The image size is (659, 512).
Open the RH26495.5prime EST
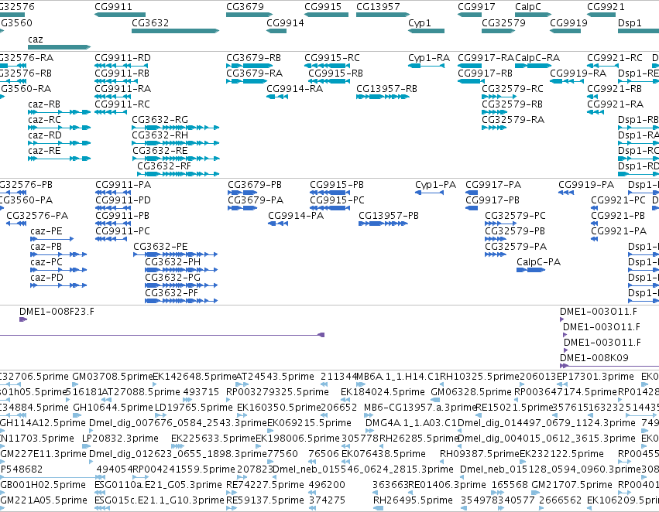(x=378, y=508)
